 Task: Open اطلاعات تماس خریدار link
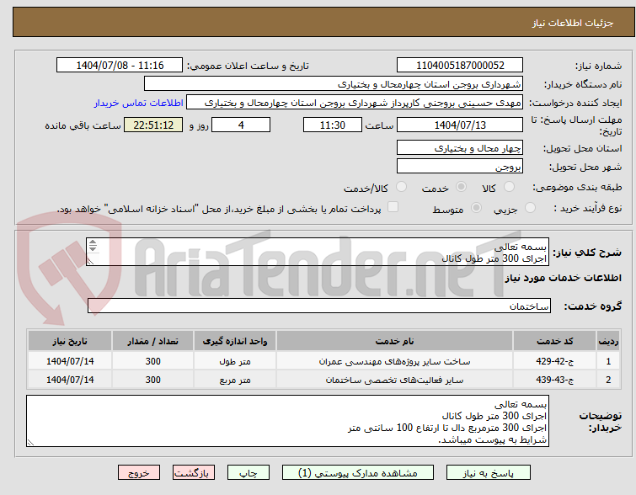[x=139, y=103]
